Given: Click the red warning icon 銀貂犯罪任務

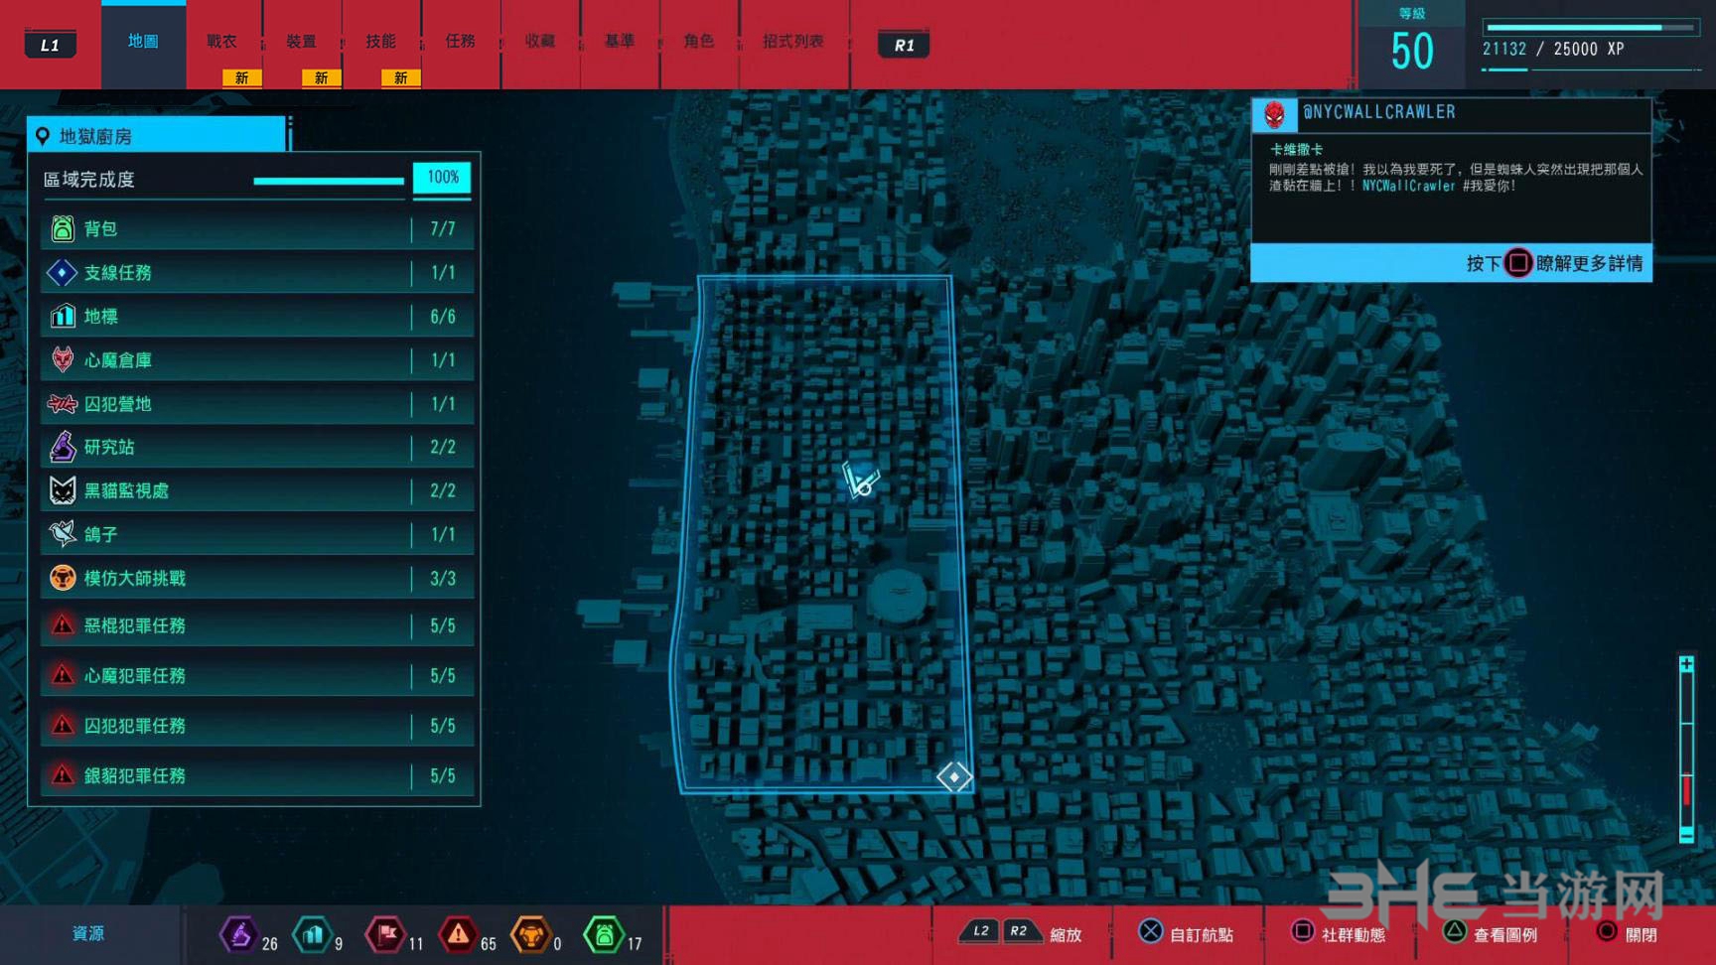Looking at the screenshot, I should (x=62, y=774).
